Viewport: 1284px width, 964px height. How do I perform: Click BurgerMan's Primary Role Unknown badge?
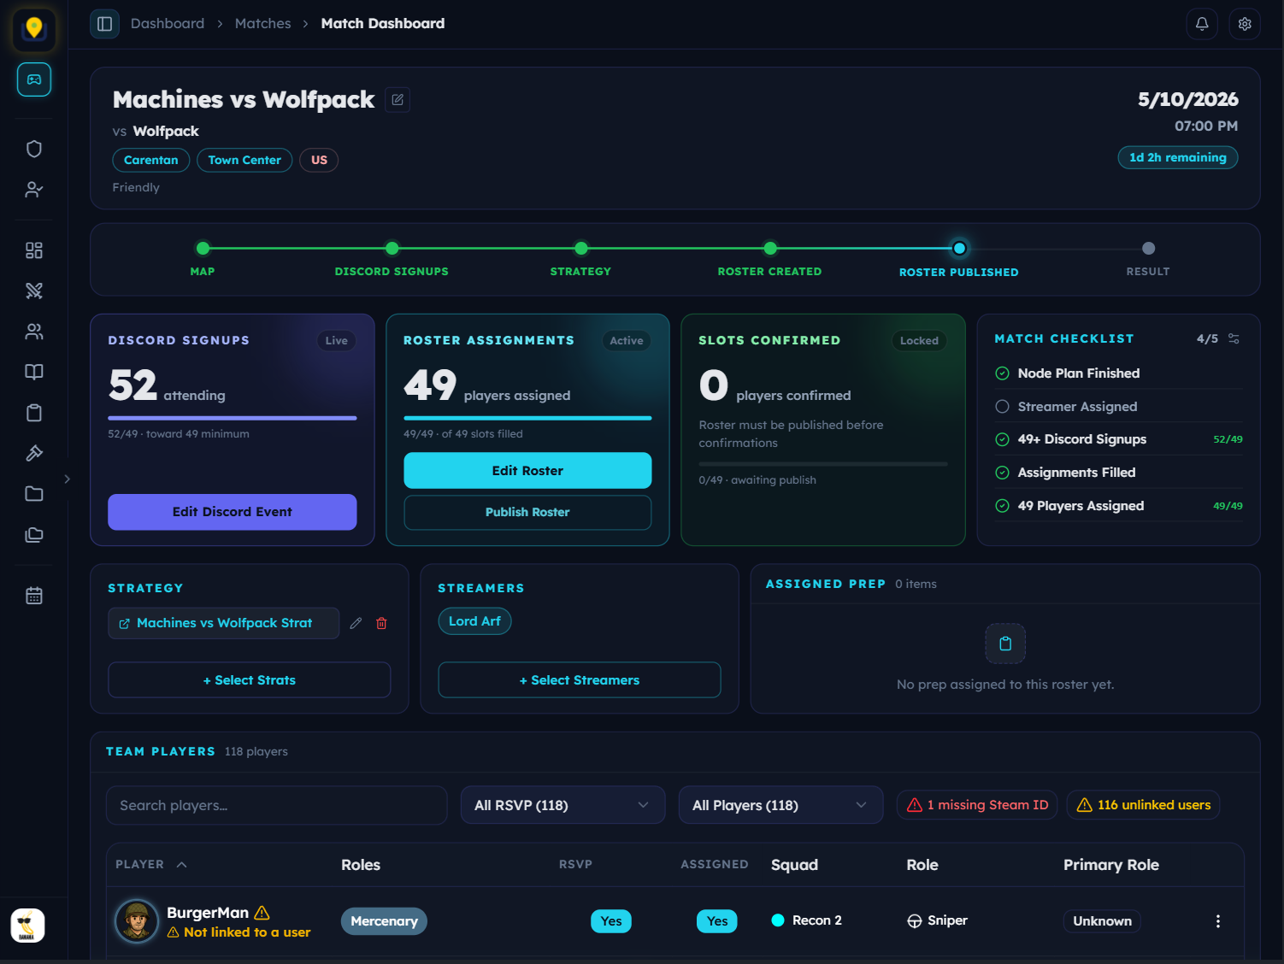1102,921
